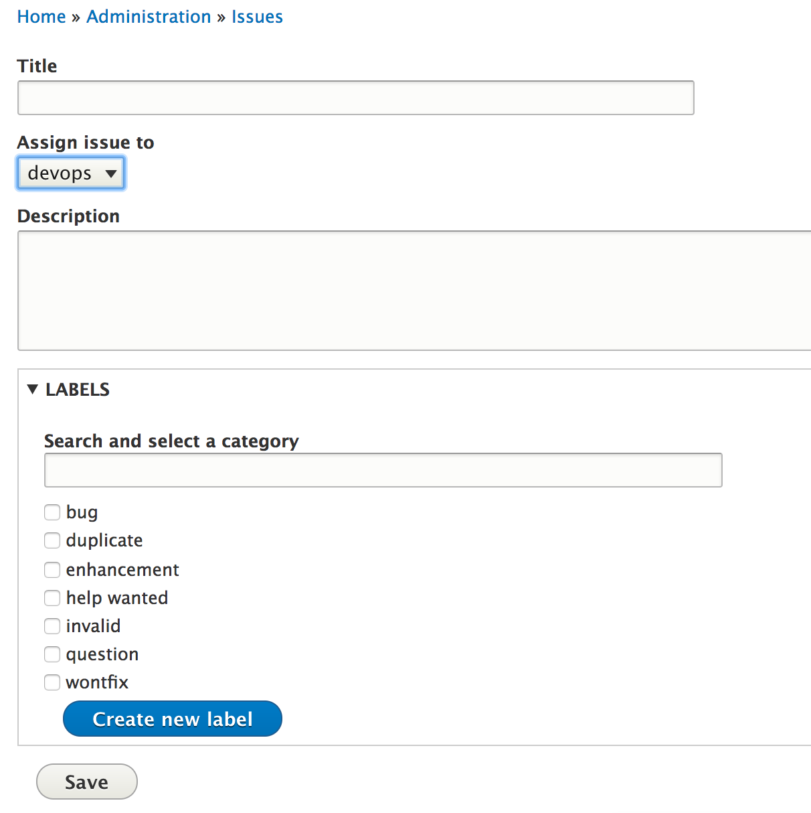Collapse the LABELS section triangle
Viewport: 811px width, 813px height.
tap(32, 389)
